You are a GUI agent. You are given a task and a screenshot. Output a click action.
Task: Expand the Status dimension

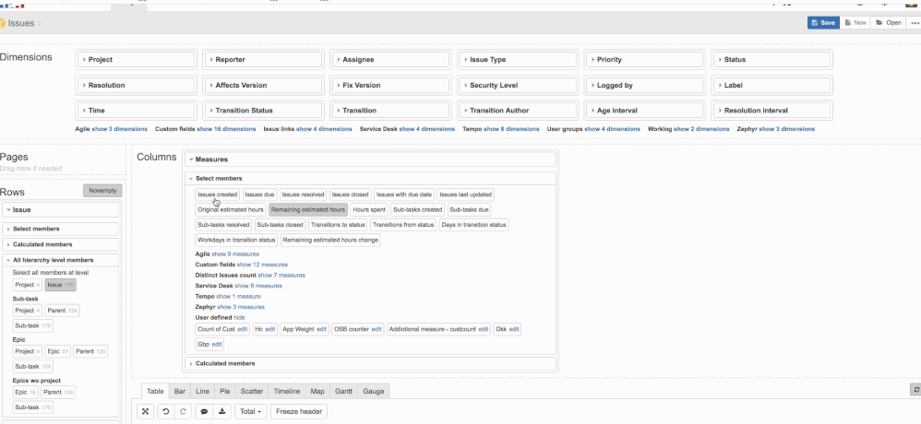point(772,60)
